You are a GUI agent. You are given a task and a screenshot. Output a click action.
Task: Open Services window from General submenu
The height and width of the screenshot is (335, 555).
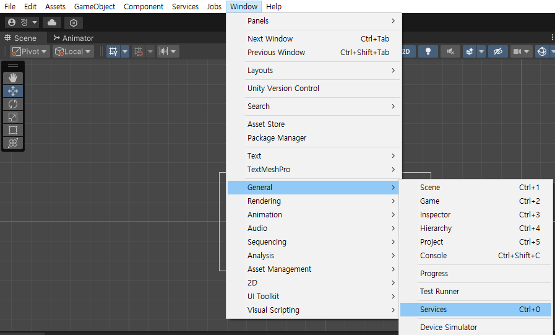pyautogui.click(x=476, y=310)
